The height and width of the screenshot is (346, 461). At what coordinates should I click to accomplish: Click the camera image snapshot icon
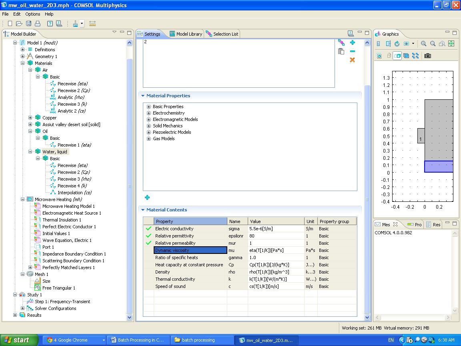point(428,56)
